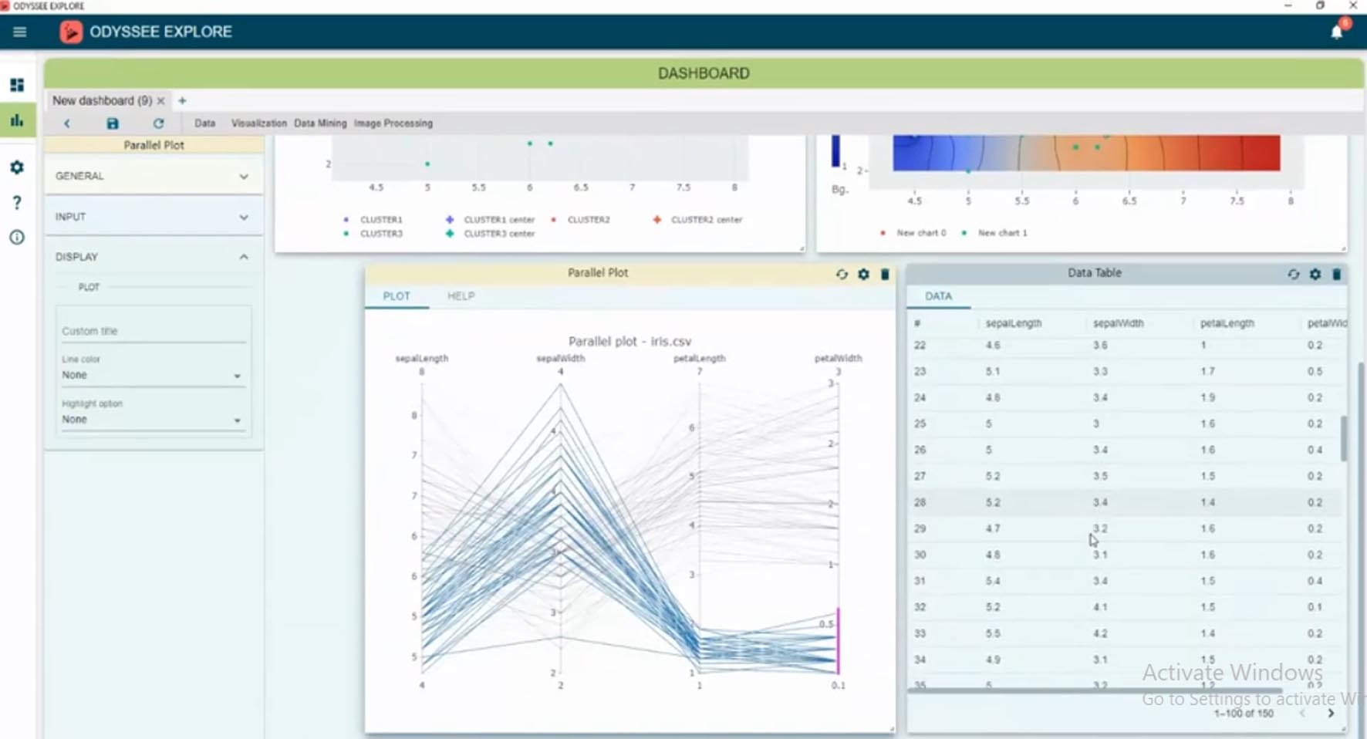Switch to the HELP tab
This screenshot has width=1367, height=739.
(x=461, y=296)
